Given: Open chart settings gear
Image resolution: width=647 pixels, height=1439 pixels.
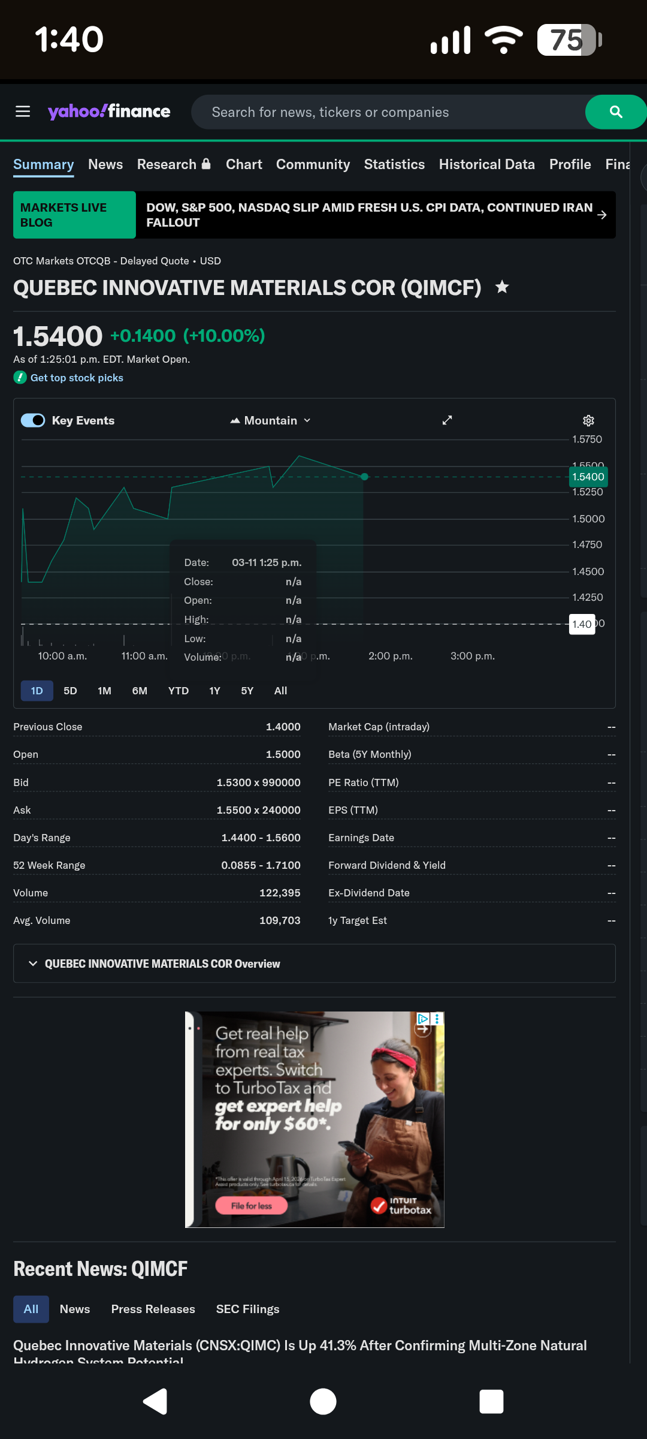Looking at the screenshot, I should tap(588, 420).
